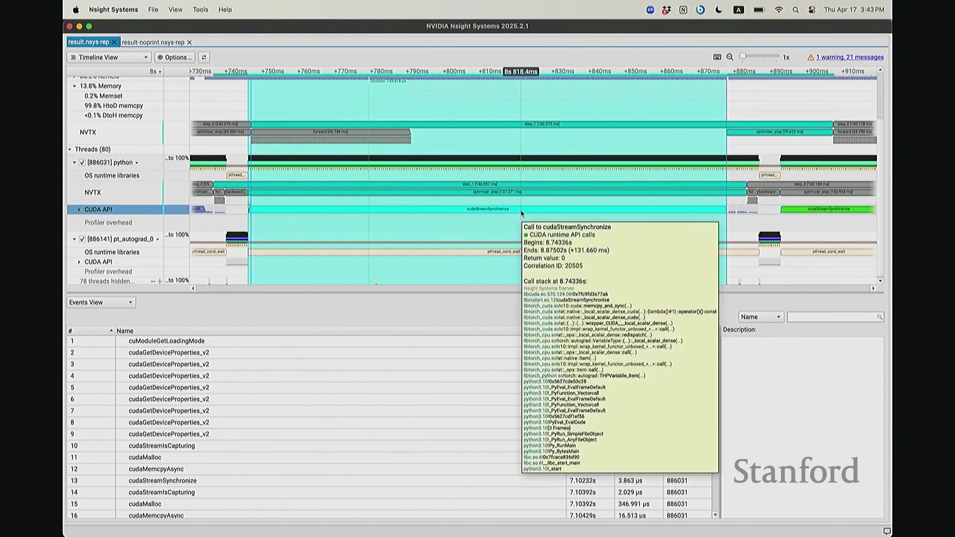Viewport: 955px width, 537px height.
Task: Collapse the Threads (80) group
Action: click(x=70, y=149)
